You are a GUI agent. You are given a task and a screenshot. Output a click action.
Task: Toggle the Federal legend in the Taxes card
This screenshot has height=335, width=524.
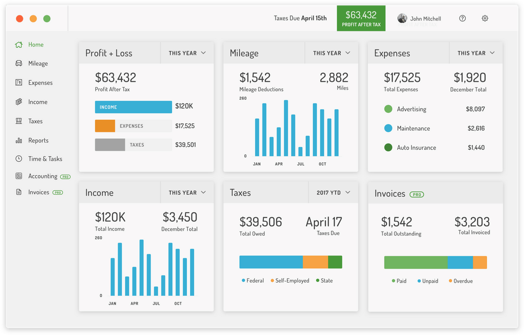point(252,281)
